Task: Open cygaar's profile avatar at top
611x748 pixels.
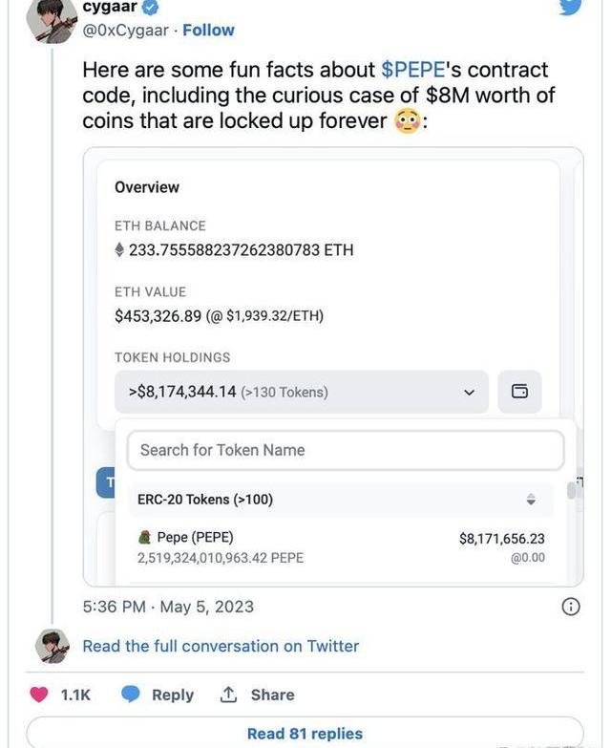Action: [52, 19]
